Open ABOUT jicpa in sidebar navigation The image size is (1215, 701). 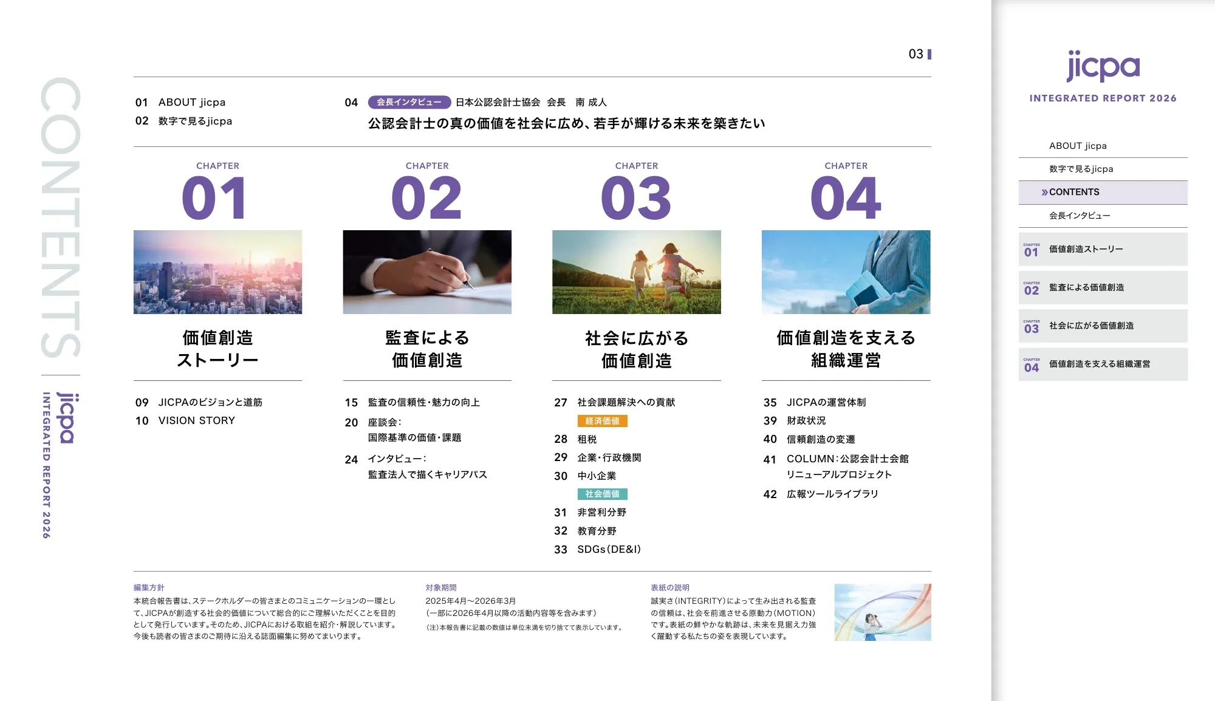coord(1103,146)
